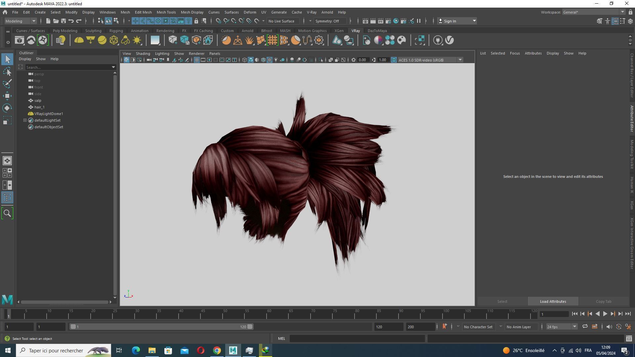The height and width of the screenshot is (357, 635).
Task: Click the V-Ray logo shelf icon
Action: pyautogui.click(x=449, y=40)
